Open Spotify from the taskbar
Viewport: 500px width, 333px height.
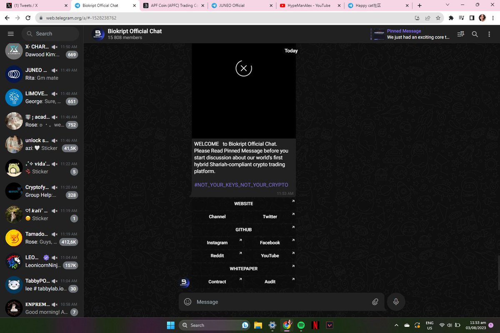click(x=301, y=325)
